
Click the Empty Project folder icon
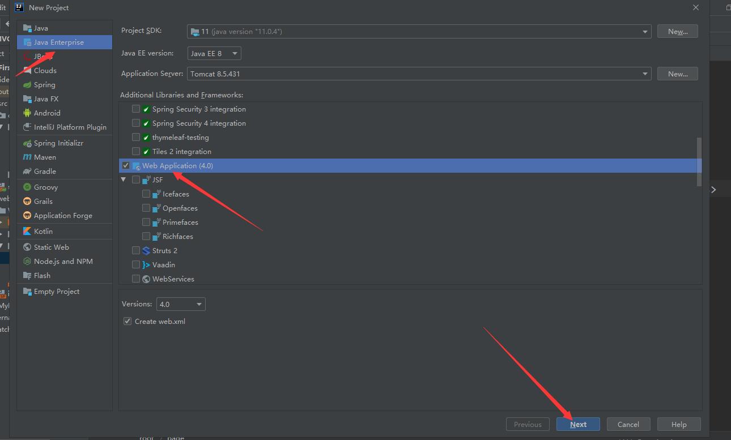coord(27,291)
